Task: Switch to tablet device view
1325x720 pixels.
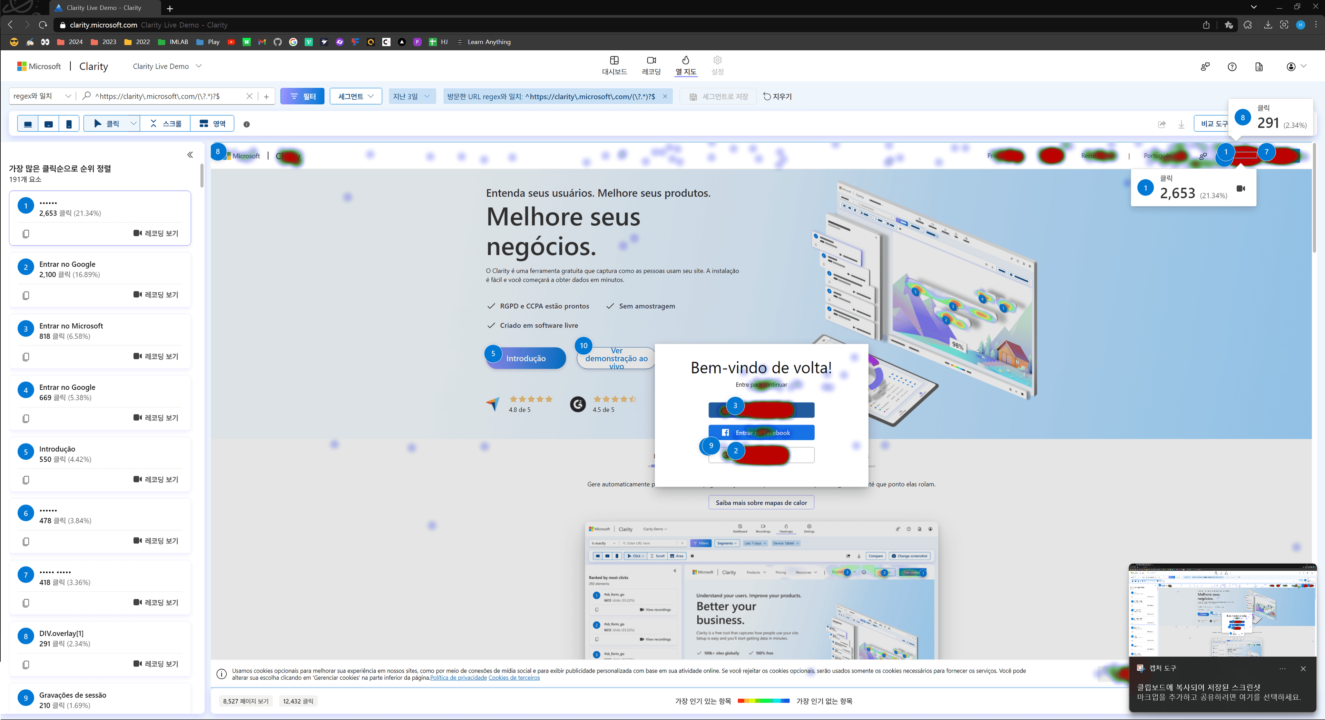Action: coord(48,124)
